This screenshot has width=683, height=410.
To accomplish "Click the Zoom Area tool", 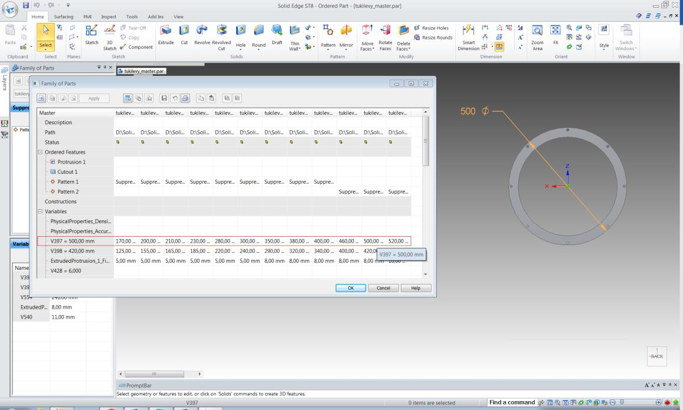I will pyautogui.click(x=538, y=37).
